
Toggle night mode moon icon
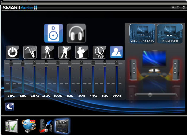(10, 107)
